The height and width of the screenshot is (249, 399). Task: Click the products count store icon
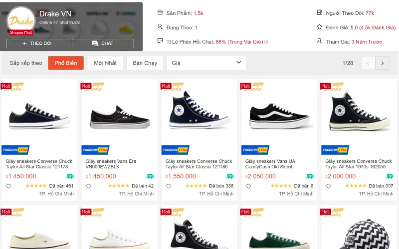[160, 12]
